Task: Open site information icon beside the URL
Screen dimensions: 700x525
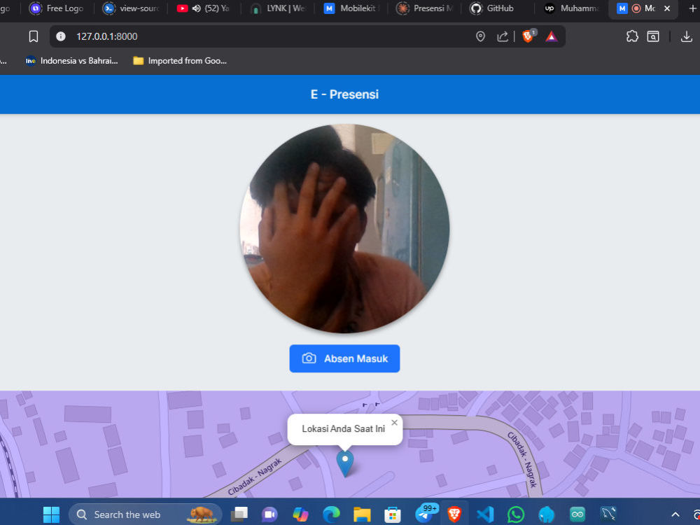Action: (61, 36)
